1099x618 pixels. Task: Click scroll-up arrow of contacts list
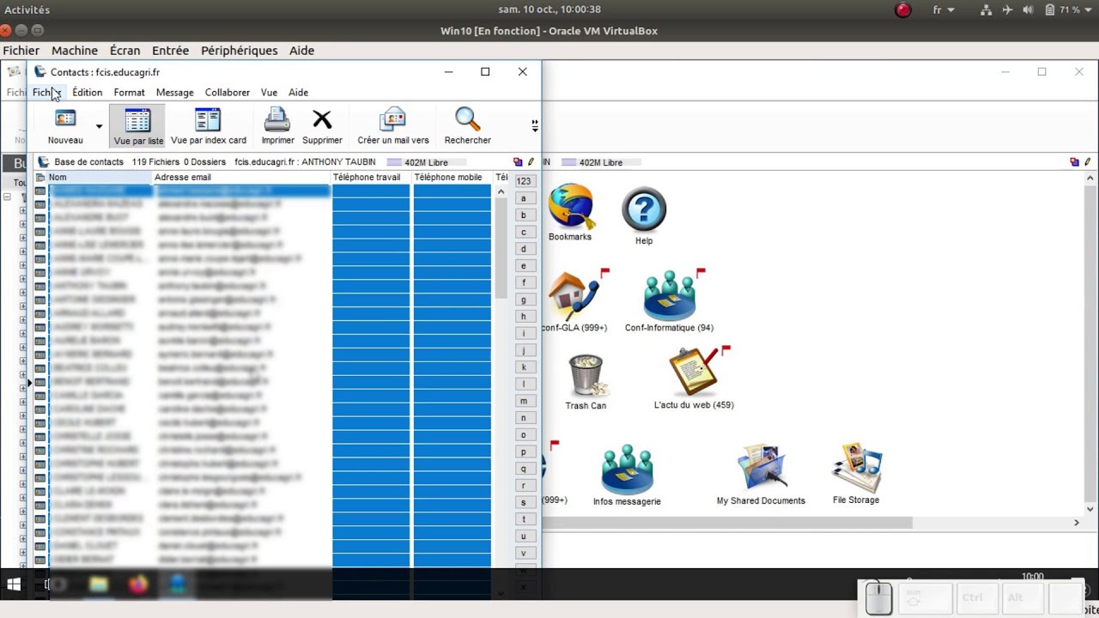(x=501, y=191)
